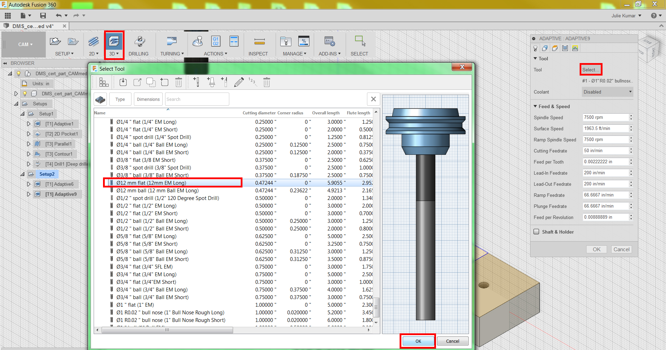The height and width of the screenshot is (350, 666).
Task: Click the Inspect measure icon
Action: (x=259, y=42)
